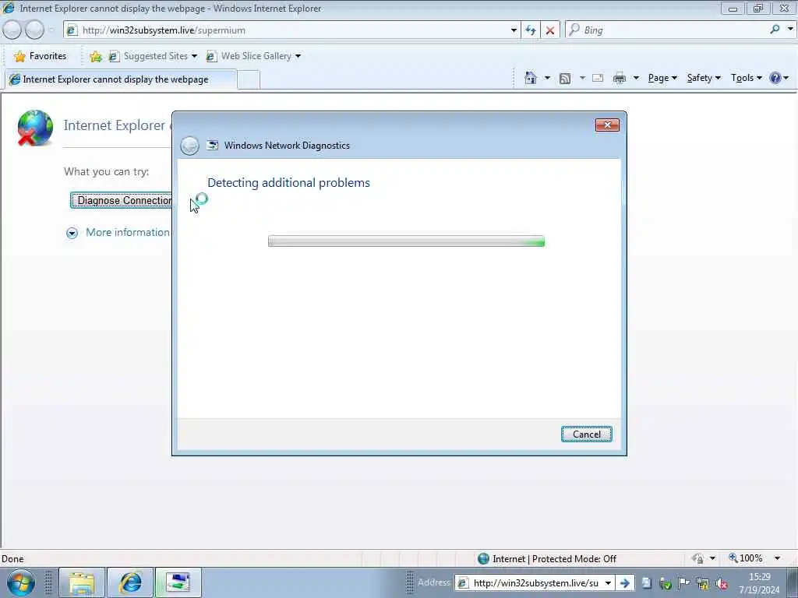798x598 pixels.
Task: Open a new blank tab
Action: [249, 80]
